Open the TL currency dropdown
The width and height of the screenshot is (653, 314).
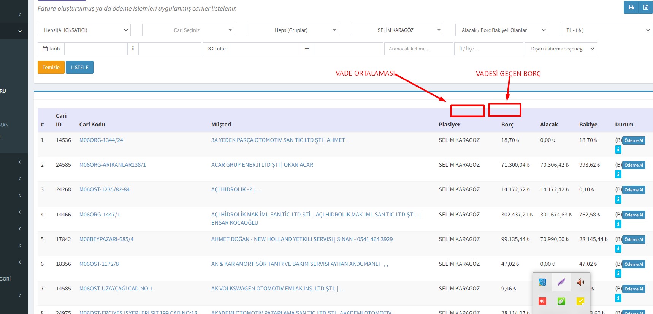606,30
